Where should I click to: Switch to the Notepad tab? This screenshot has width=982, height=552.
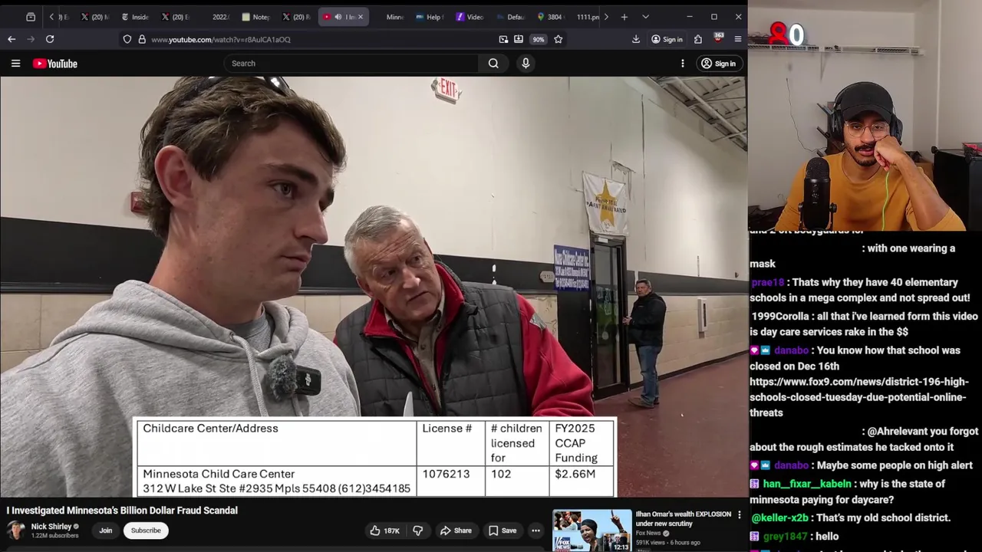click(x=256, y=17)
